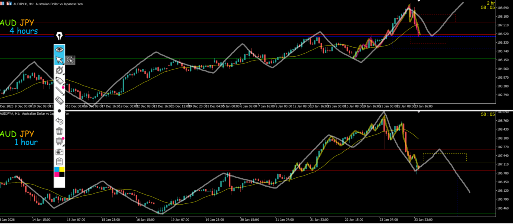
Task: Open the CMYK color palette swatch
Action: pos(59,172)
